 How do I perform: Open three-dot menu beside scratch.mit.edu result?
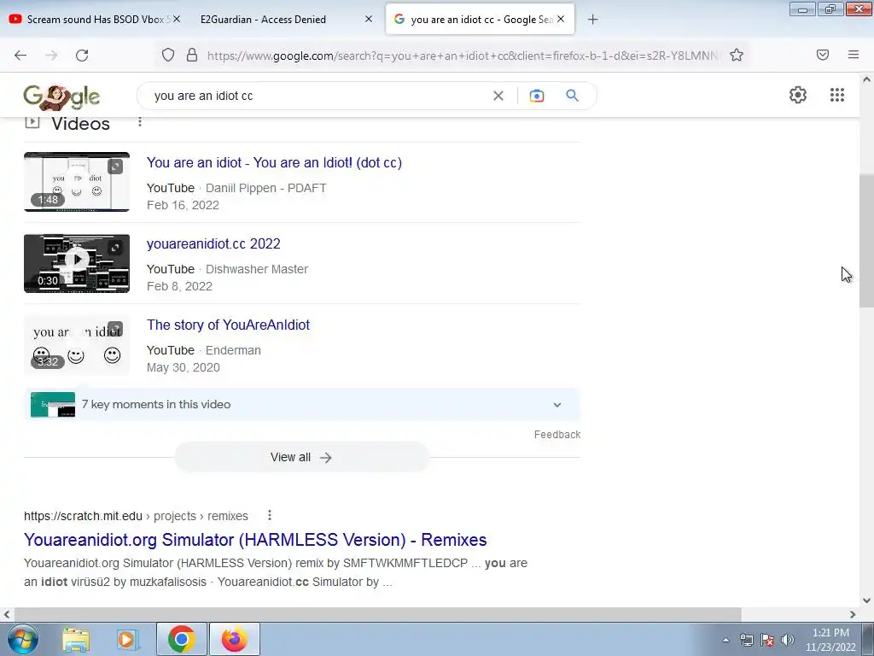pyautogui.click(x=270, y=515)
